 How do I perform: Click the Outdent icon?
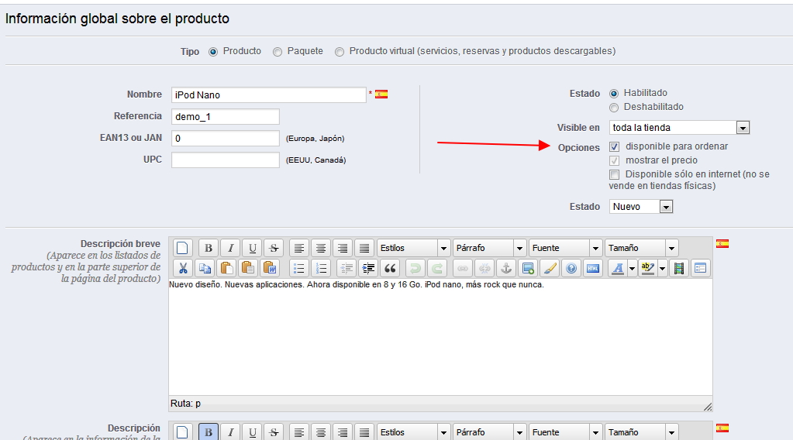click(347, 268)
